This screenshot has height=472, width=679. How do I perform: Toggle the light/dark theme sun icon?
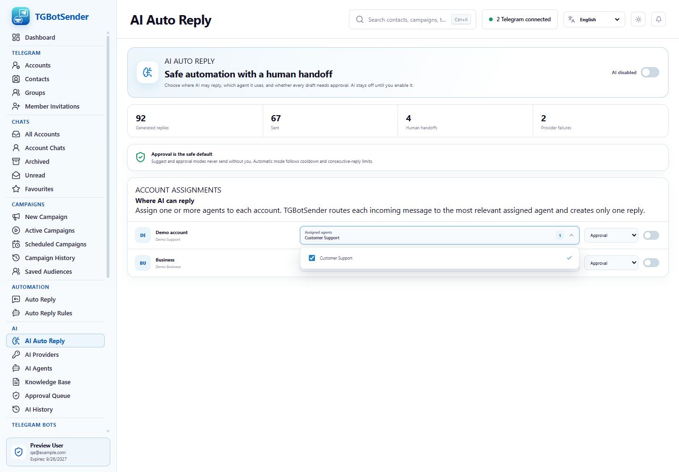click(638, 19)
